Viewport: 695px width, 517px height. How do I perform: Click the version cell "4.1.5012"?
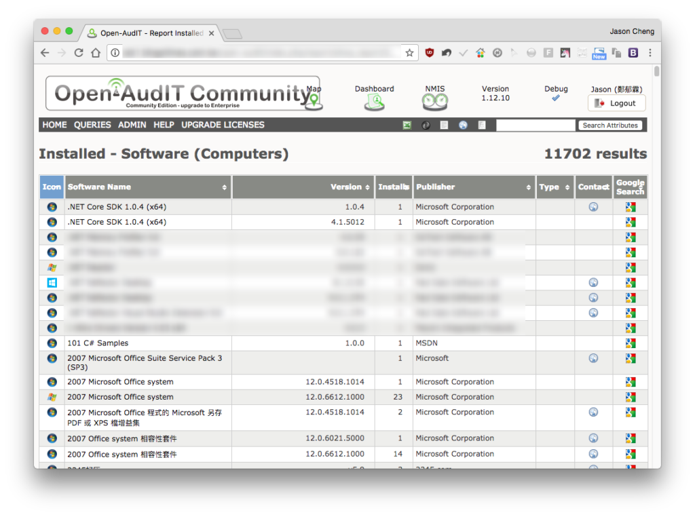(x=347, y=222)
